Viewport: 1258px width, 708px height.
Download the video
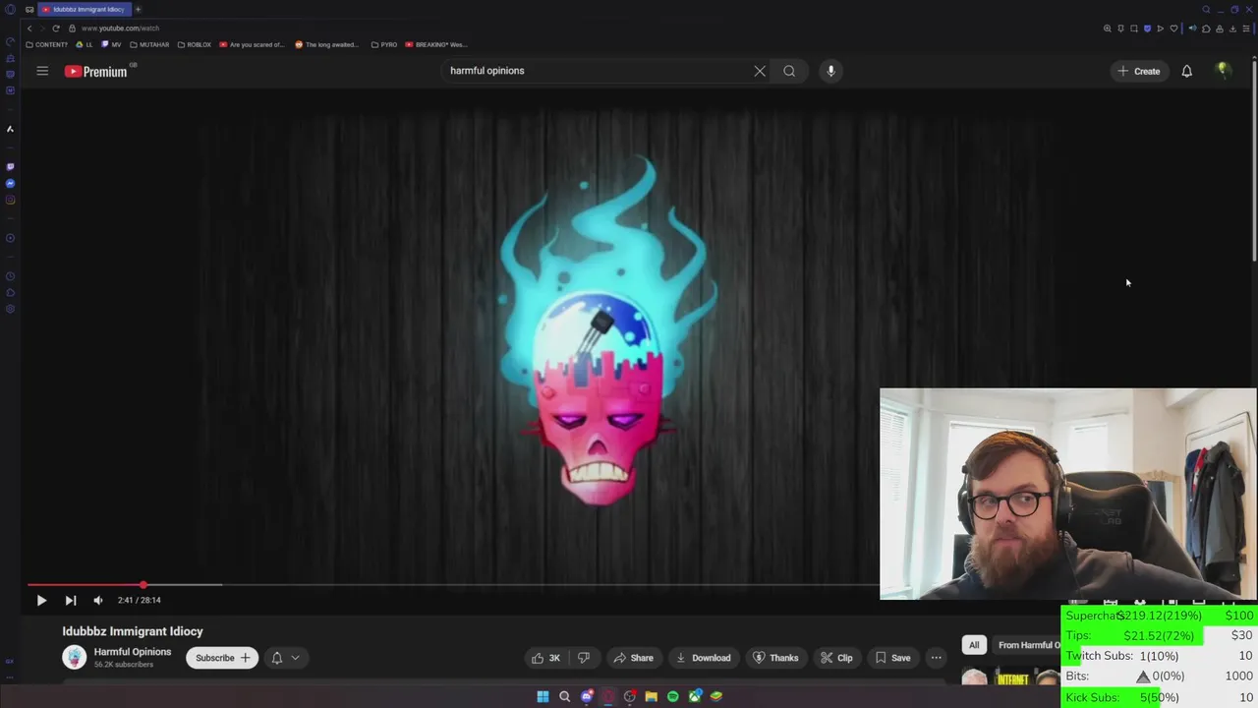click(703, 658)
